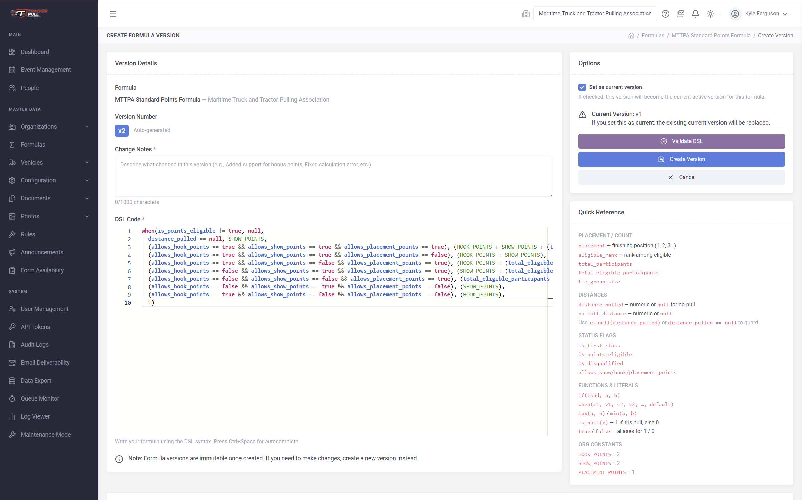Image resolution: width=802 pixels, height=500 pixels.
Task: Open the messages envelope icon
Action: point(680,14)
